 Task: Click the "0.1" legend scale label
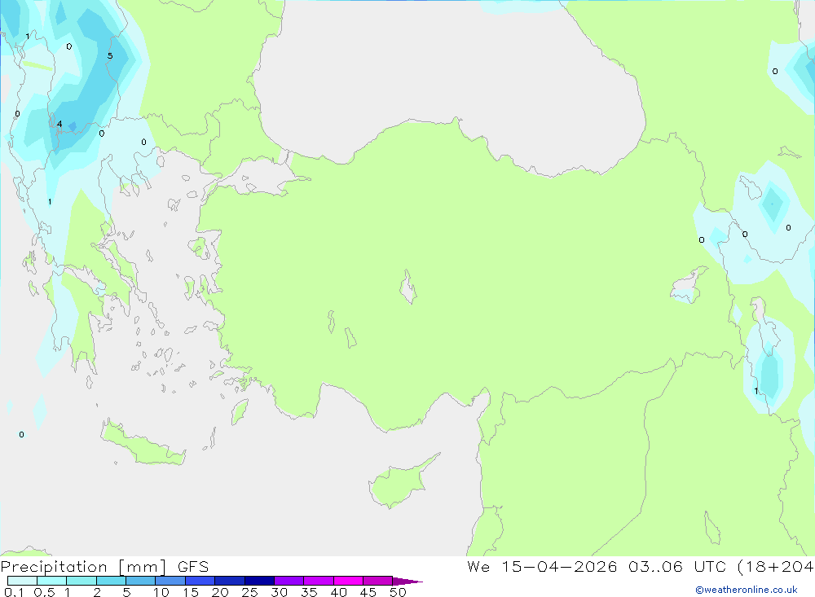pyautogui.click(x=14, y=592)
